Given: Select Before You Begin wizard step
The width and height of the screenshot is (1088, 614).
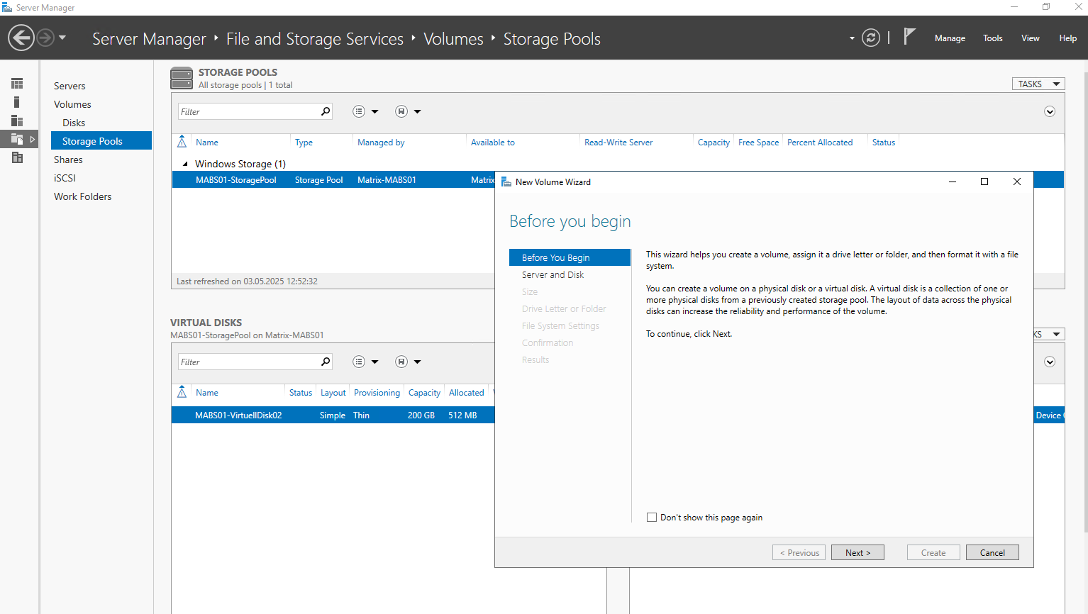Looking at the screenshot, I should pyautogui.click(x=570, y=257).
